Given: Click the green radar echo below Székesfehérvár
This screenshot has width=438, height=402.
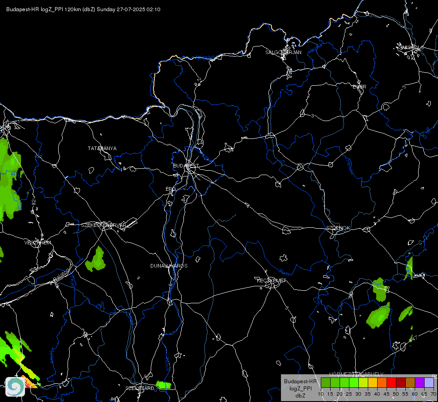Looking at the screenshot, I should point(96,260).
